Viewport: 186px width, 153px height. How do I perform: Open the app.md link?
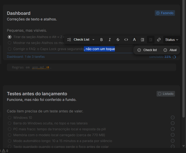[41, 67]
